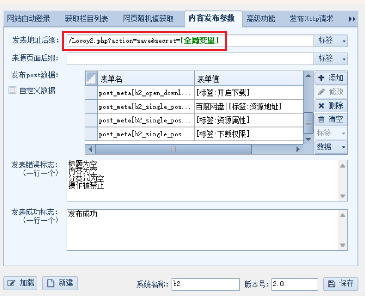The height and width of the screenshot is (296, 365).
Task: Click the 删除 button with X icon
Action: point(331,106)
